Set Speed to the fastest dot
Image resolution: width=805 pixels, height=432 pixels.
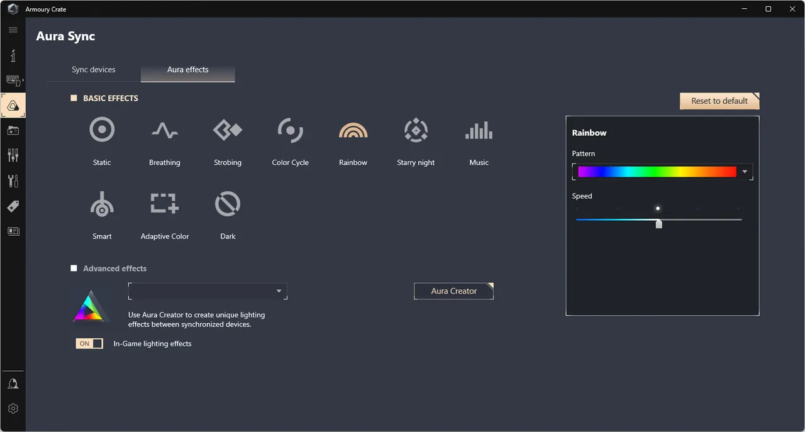738,208
